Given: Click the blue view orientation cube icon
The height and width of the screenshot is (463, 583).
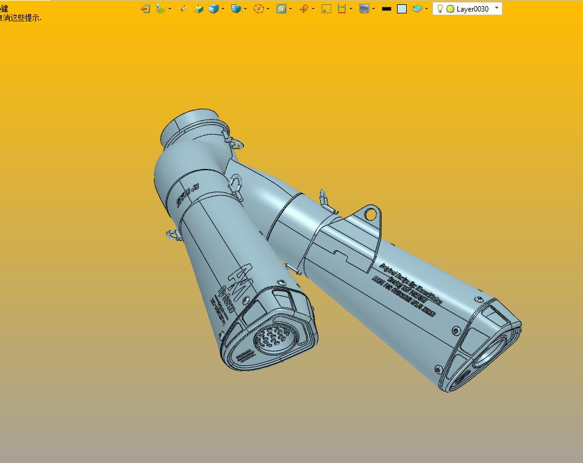Looking at the screenshot, I should (x=236, y=9).
